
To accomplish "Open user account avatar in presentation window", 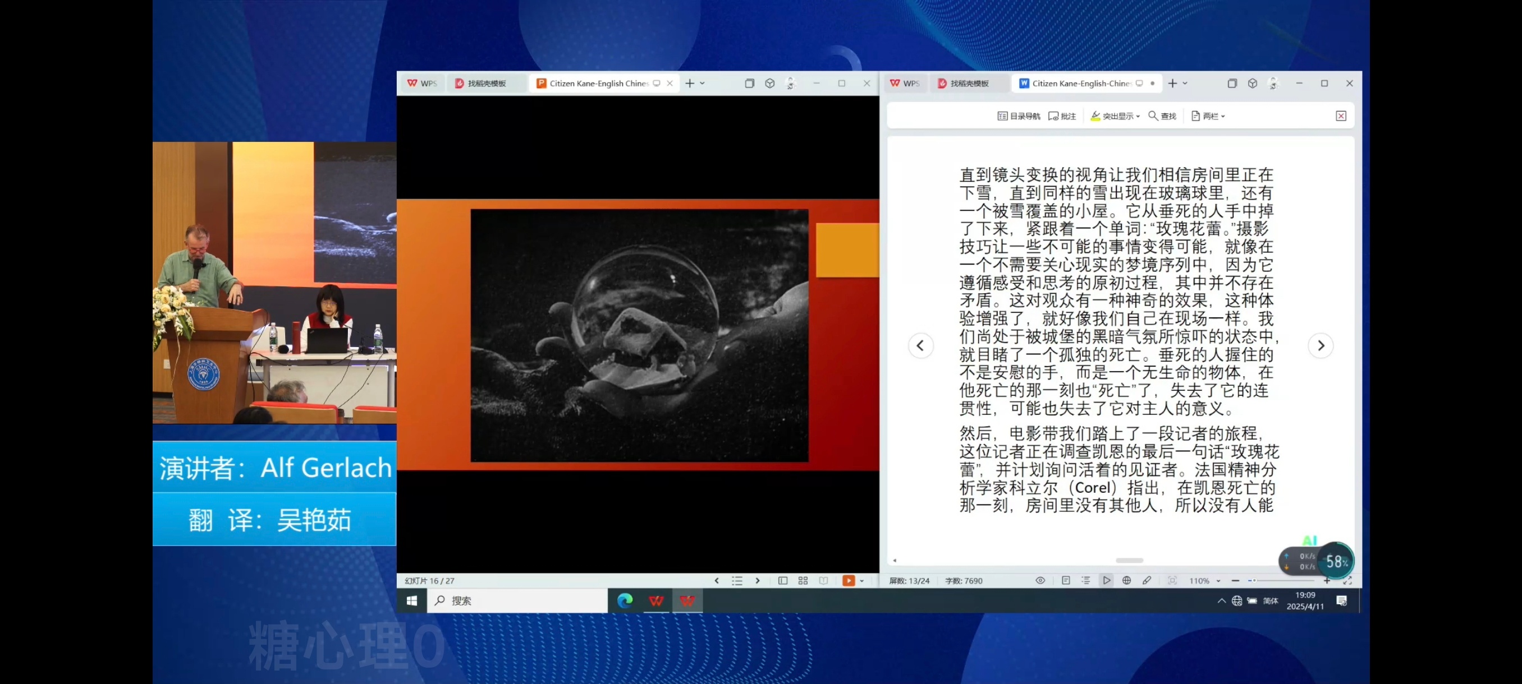I will coord(791,83).
